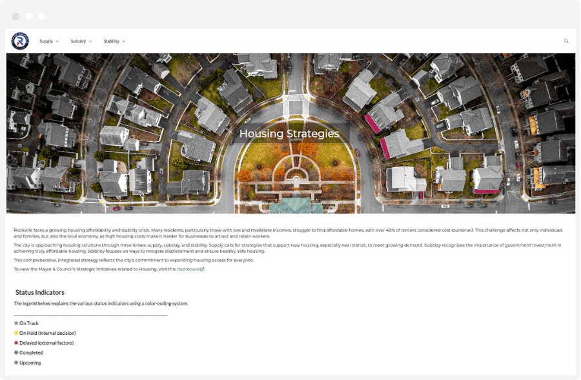Click the maroon Upcoming status dot
The width and height of the screenshot is (581, 380).
(15, 363)
